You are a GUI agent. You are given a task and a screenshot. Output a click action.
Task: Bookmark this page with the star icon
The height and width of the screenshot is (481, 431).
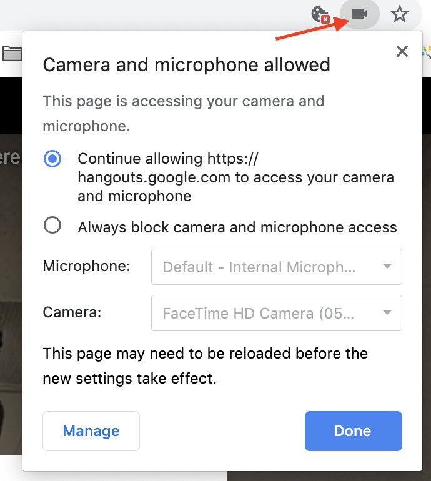pos(400,14)
